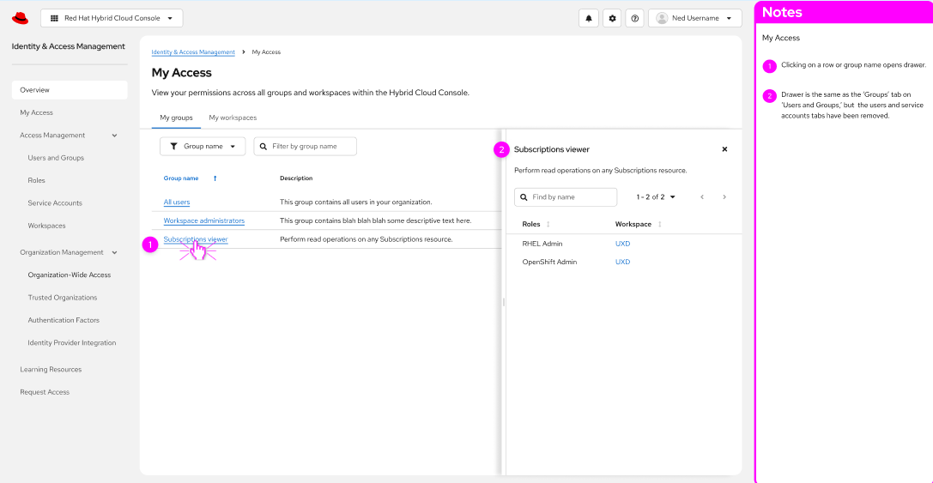Viewport: 933px width, 483px height.
Task: Select the My groups tab
Action: pos(176,118)
